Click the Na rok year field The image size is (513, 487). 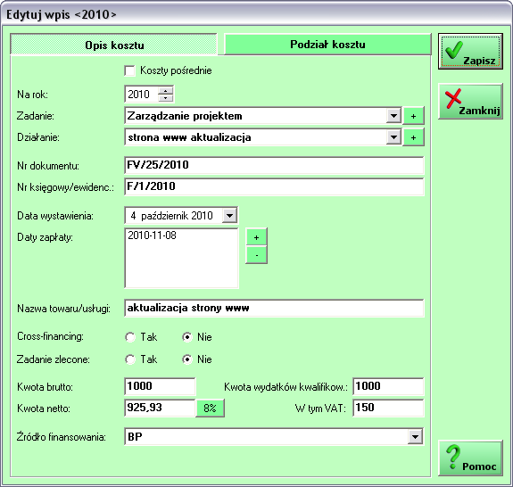pyautogui.click(x=141, y=95)
